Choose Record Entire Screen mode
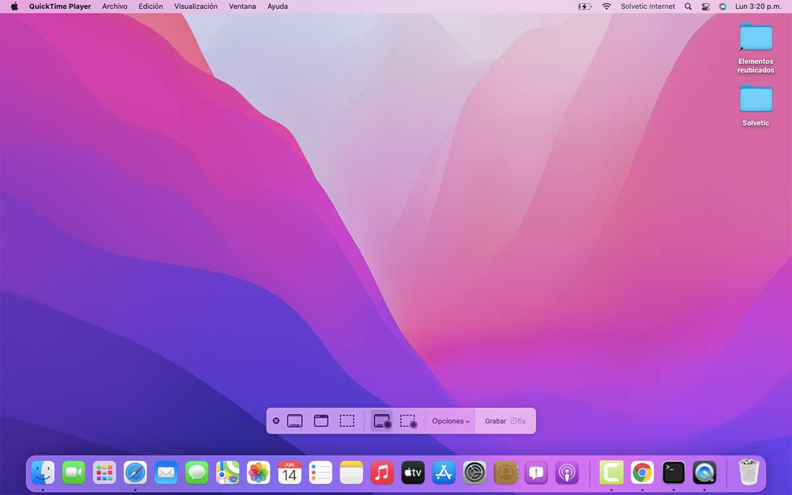 pos(382,421)
